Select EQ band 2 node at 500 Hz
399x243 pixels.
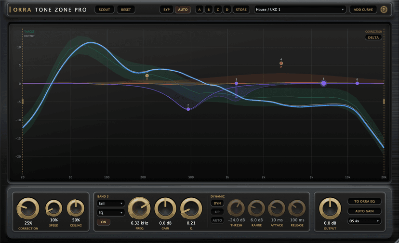tap(188, 109)
